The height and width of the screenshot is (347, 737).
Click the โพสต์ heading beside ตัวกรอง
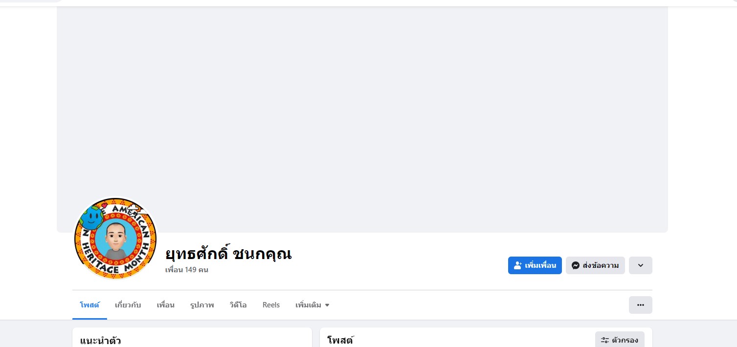coord(340,340)
